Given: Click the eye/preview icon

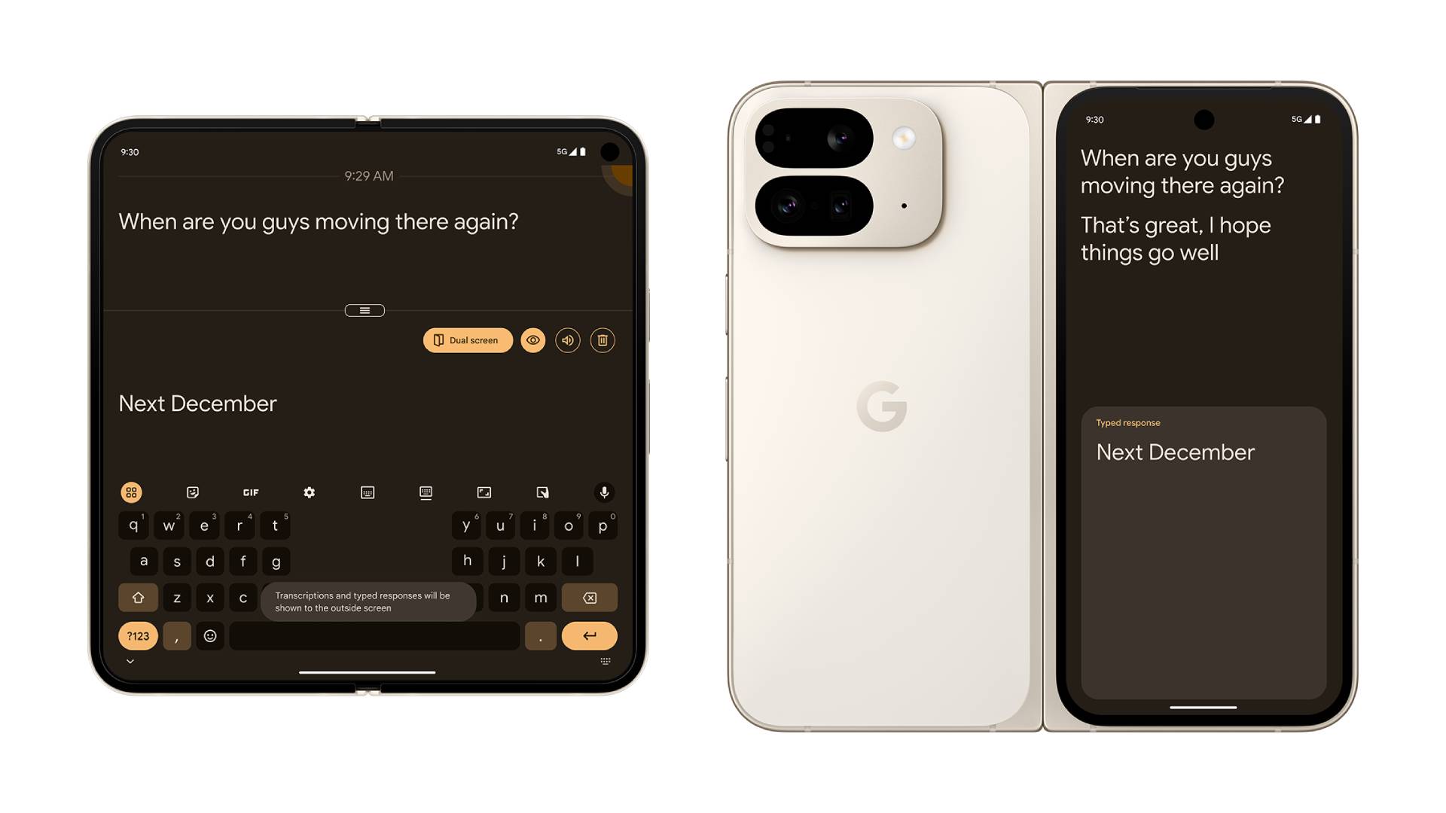Looking at the screenshot, I should 533,340.
